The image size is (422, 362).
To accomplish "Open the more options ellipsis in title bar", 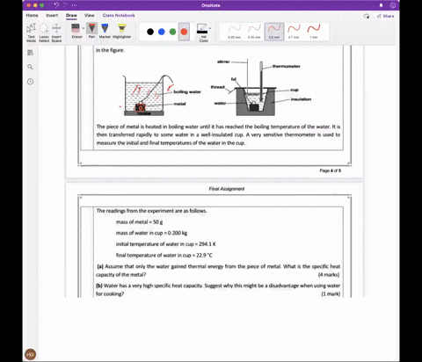I will pos(74,5).
